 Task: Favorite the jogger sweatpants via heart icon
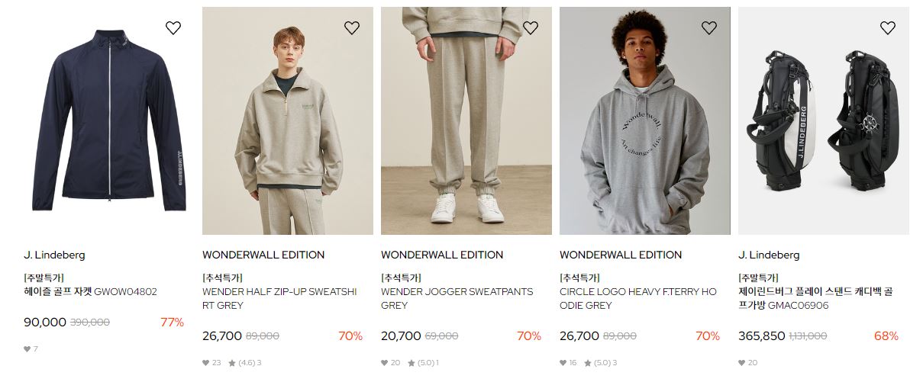(x=531, y=28)
